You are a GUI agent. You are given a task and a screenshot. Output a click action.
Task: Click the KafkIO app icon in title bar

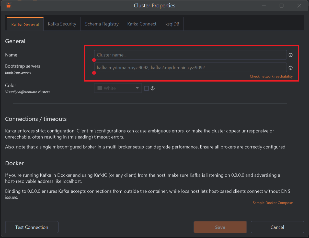click(9, 6)
